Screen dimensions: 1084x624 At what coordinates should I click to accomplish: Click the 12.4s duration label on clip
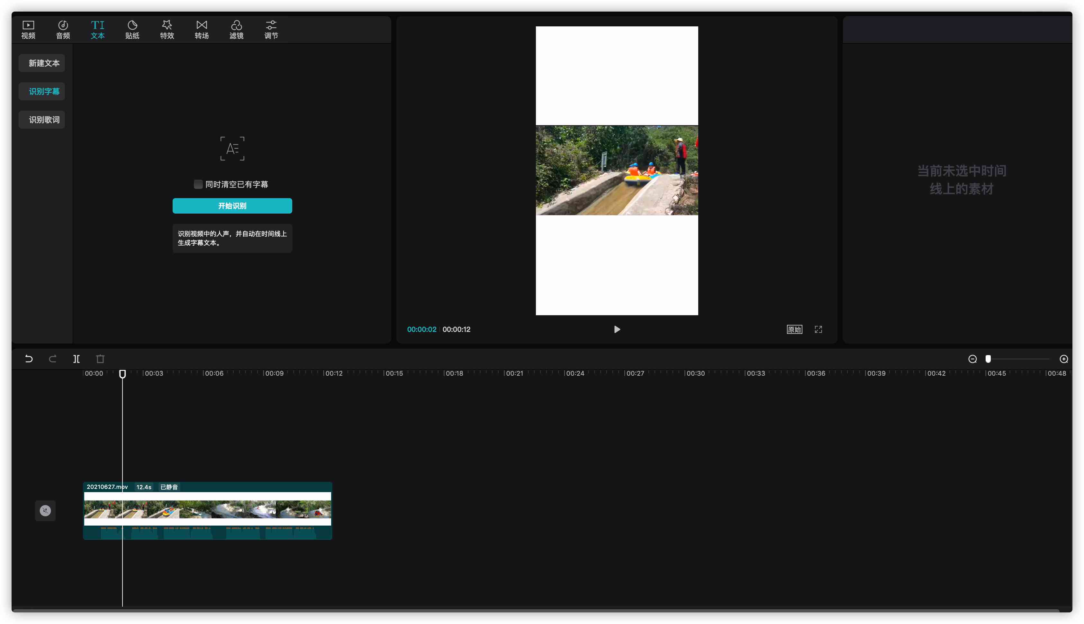click(x=144, y=487)
